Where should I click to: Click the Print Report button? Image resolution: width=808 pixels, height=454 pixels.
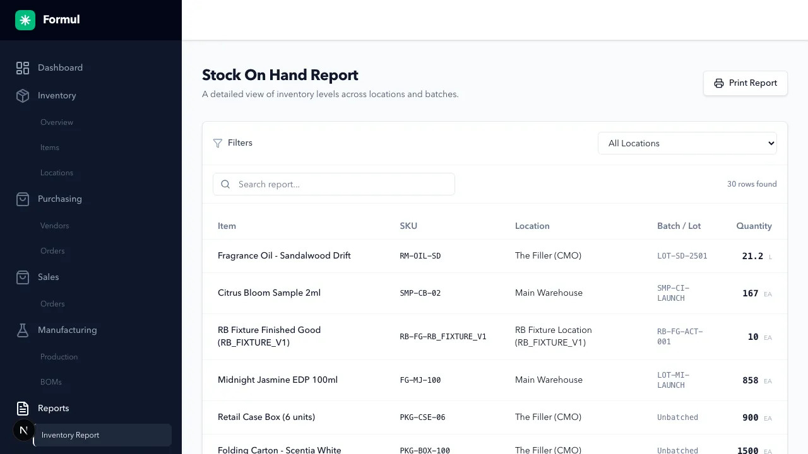(x=746, y=83)
